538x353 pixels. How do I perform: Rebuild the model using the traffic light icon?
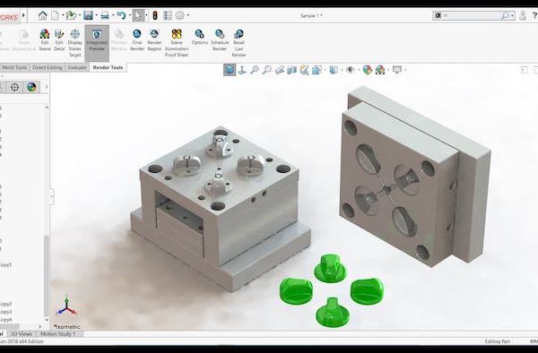click(155, 16)
